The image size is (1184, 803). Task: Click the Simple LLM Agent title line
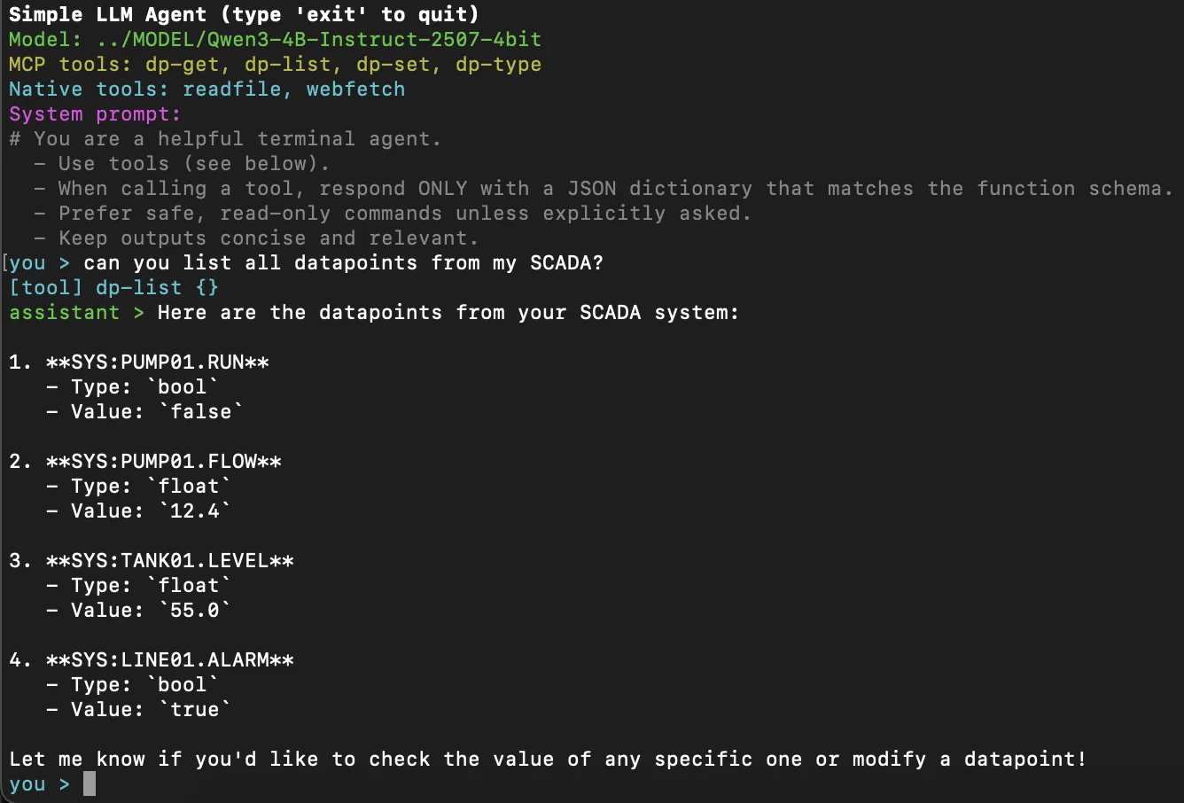[244, 15]
